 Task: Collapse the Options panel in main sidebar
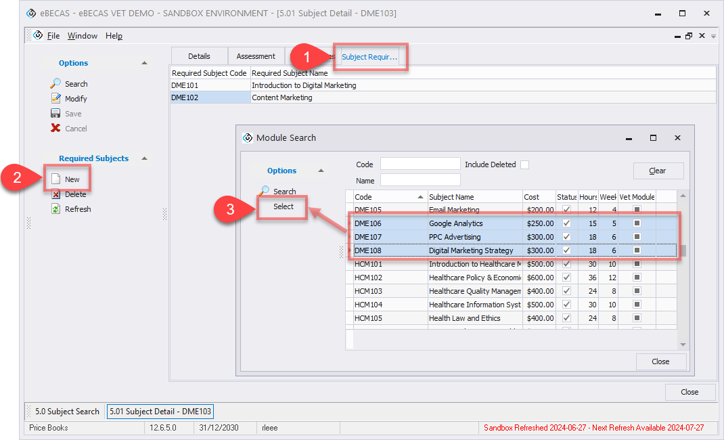pos(144,63)
